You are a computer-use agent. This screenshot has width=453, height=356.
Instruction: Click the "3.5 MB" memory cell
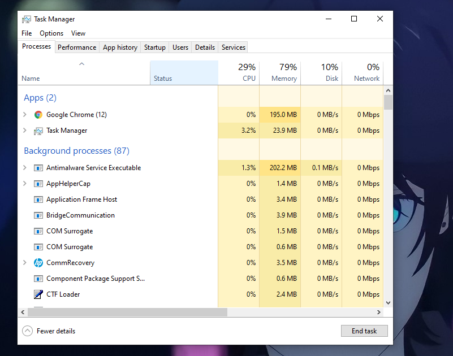pos(280,263)
